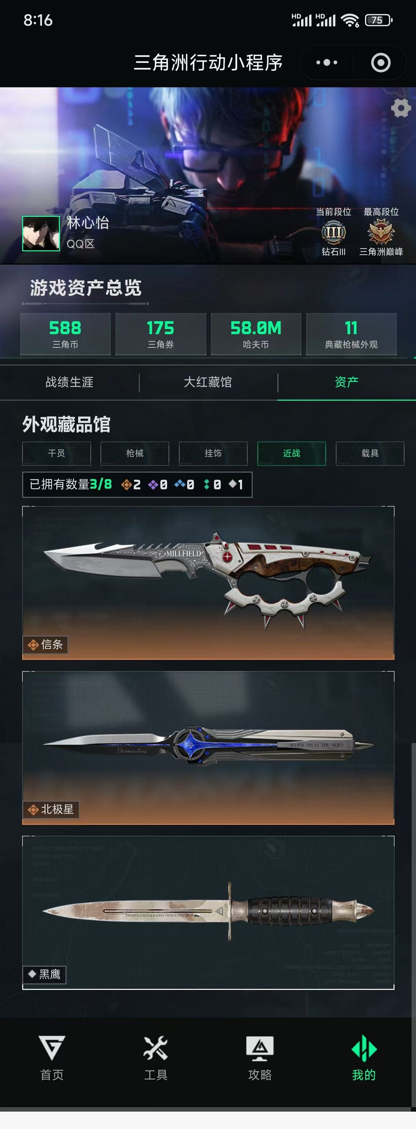Select the 资产 tab
Screen dimensions: 416x1129
pyautogui.click(x=346, y=382)
